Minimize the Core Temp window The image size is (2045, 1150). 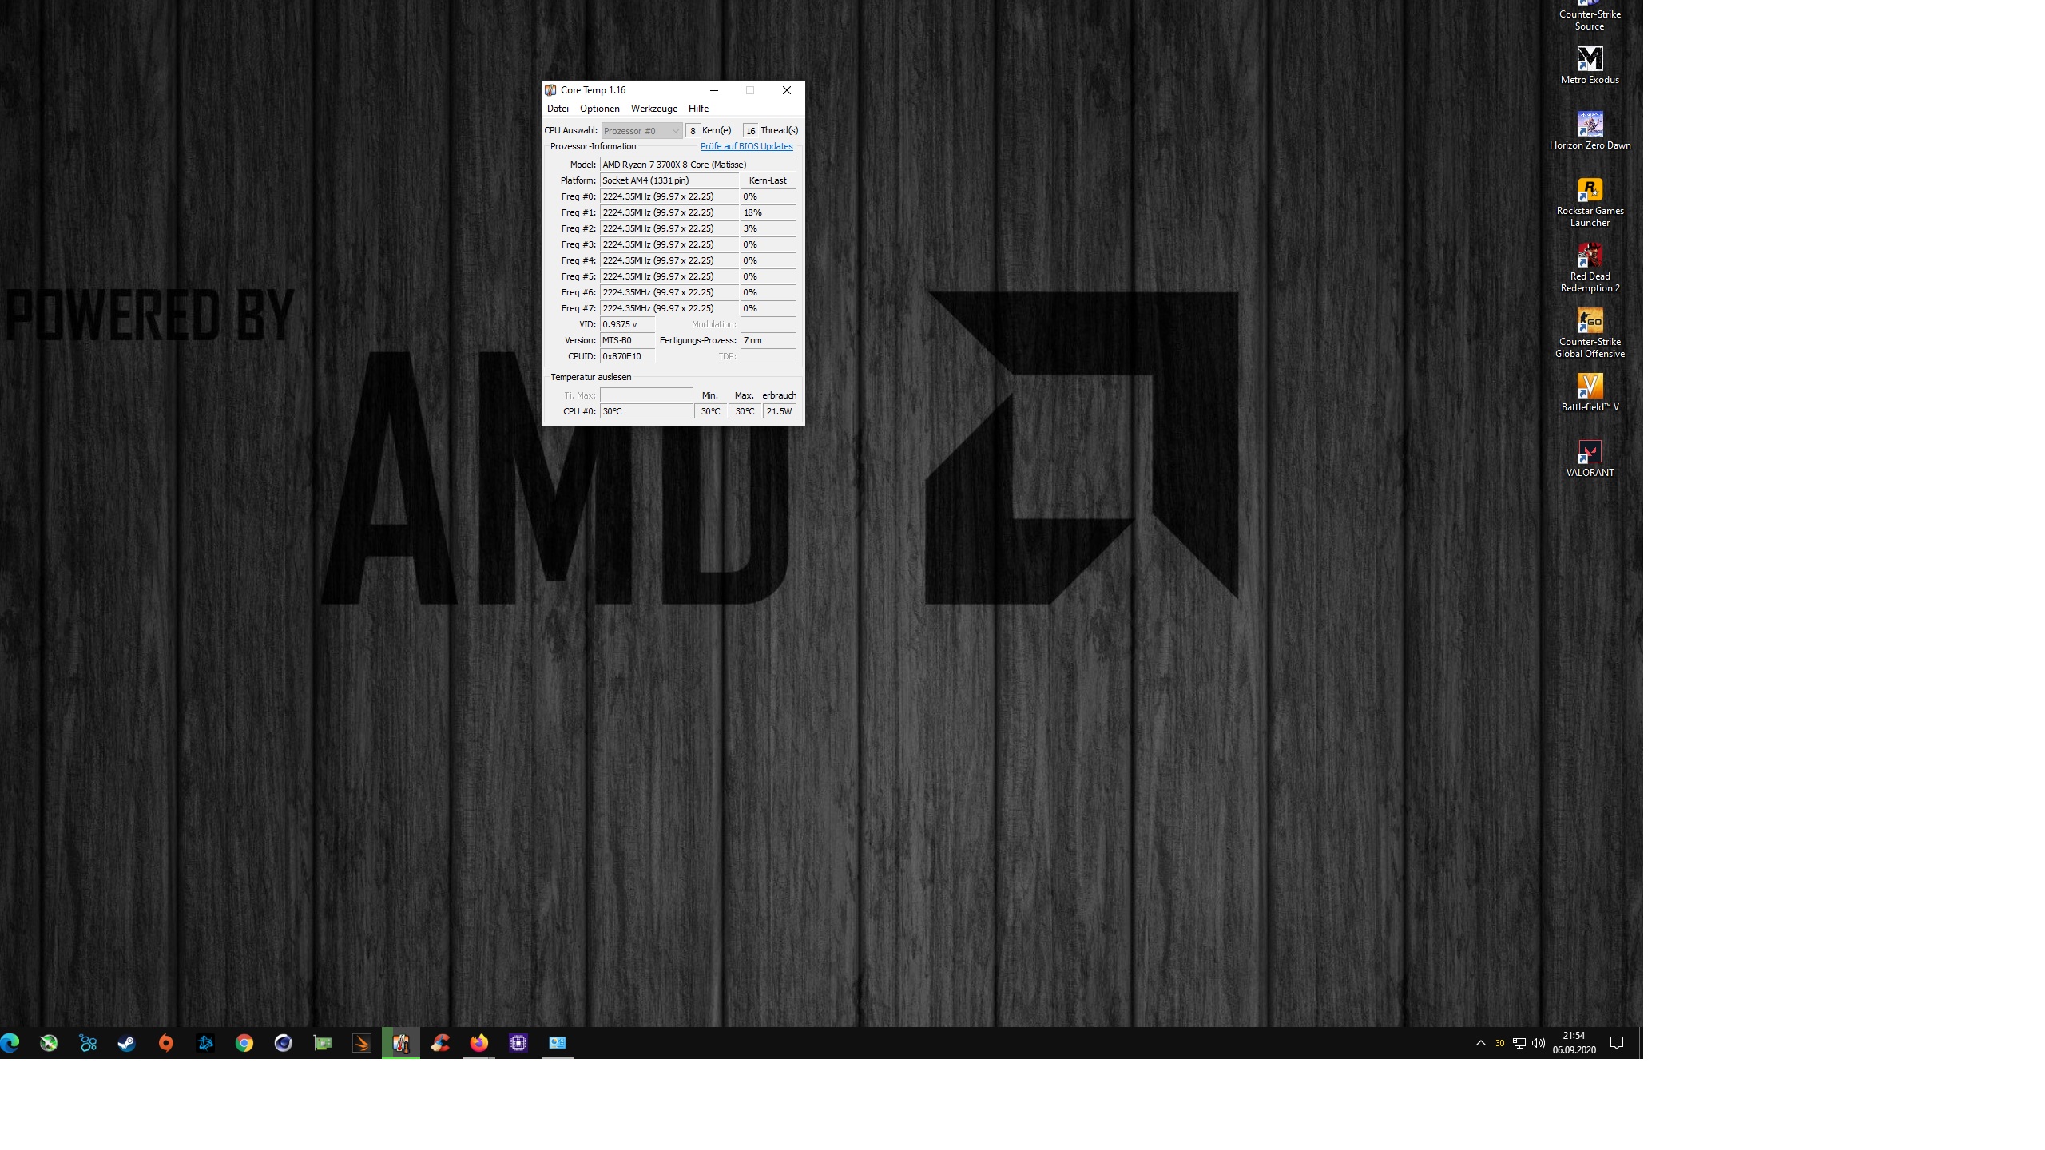pos(714,90)
